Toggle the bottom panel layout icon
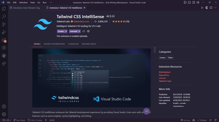This screenshot has height=122, width=219. point(189,2)
